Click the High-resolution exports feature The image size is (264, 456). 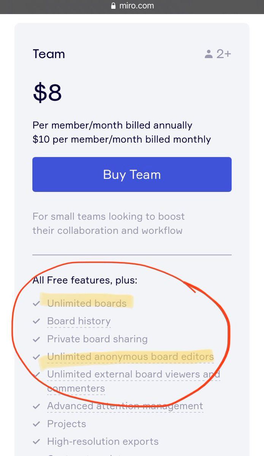103,442
